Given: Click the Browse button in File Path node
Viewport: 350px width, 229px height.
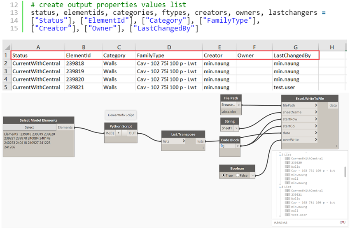Looking at the screenshot, I should 228,105.
